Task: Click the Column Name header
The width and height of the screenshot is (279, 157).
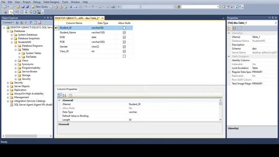Action: (74, 23)
